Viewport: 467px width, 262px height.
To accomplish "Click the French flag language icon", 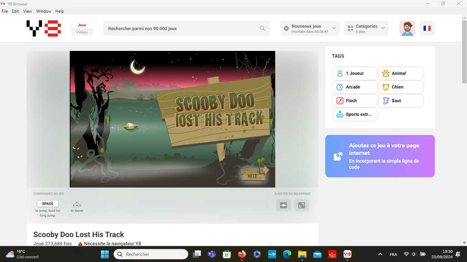I will [x=427, y=28].
